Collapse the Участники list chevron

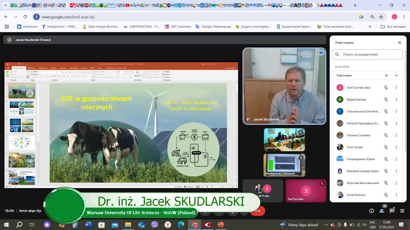tap(396, 75)
